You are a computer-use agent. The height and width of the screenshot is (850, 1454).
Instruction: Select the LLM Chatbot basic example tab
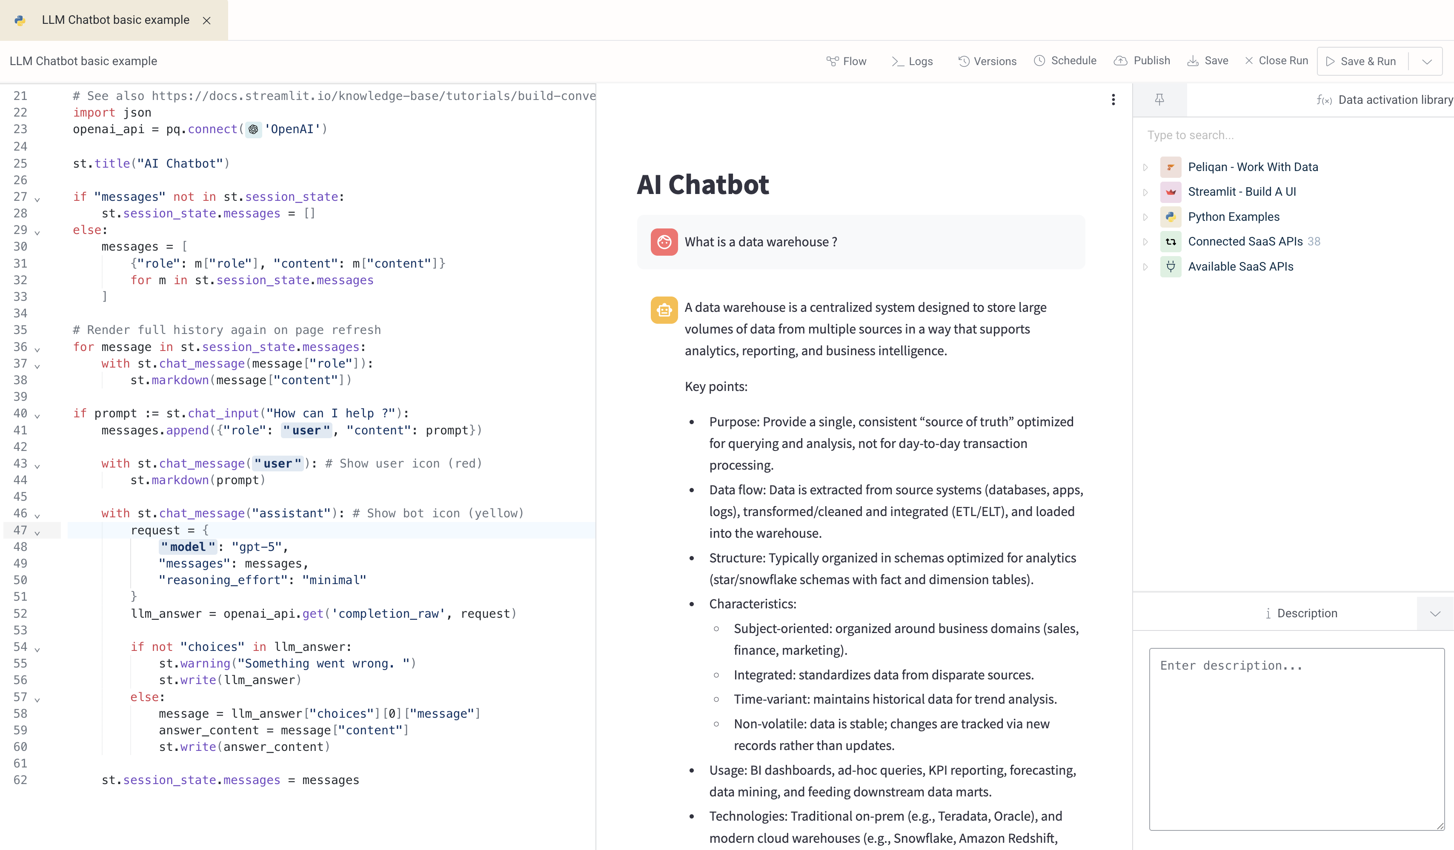tap(114, 20)
